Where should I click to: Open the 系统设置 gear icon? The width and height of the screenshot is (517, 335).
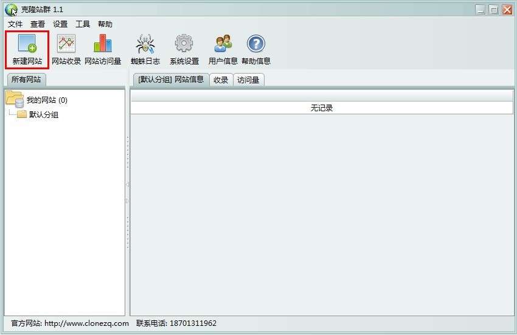click(x=184, y=43)
